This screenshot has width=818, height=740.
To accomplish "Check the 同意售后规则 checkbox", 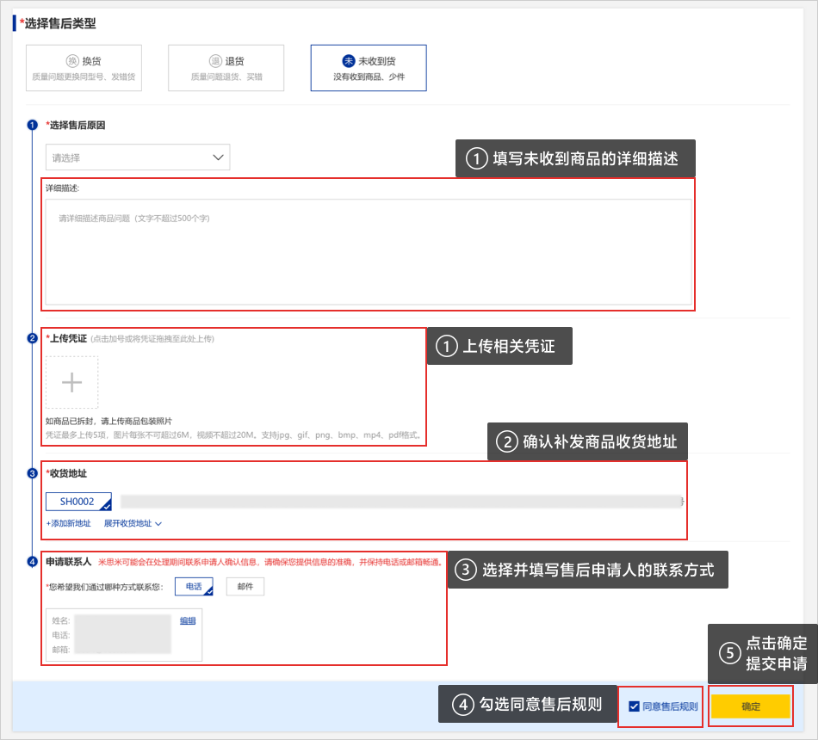I will [x=634, y=706].
